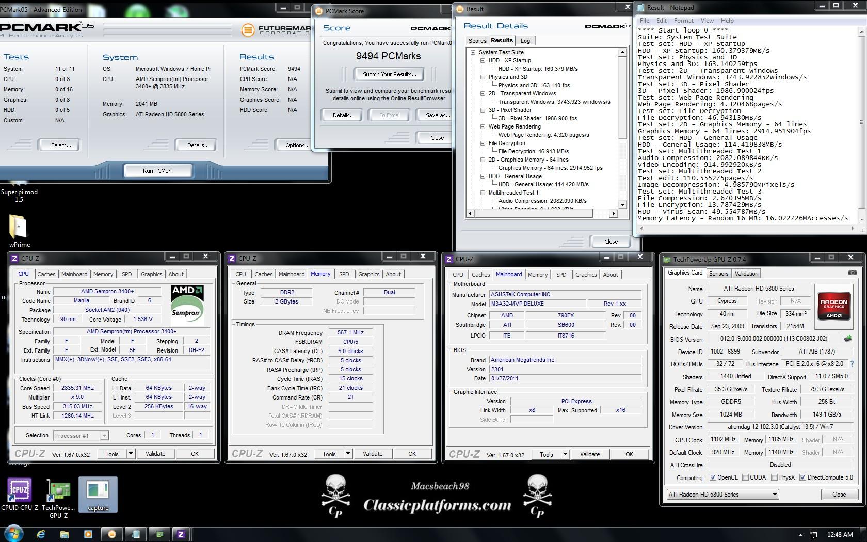Switch to the Log tab in Result Details

pos(525,41)
